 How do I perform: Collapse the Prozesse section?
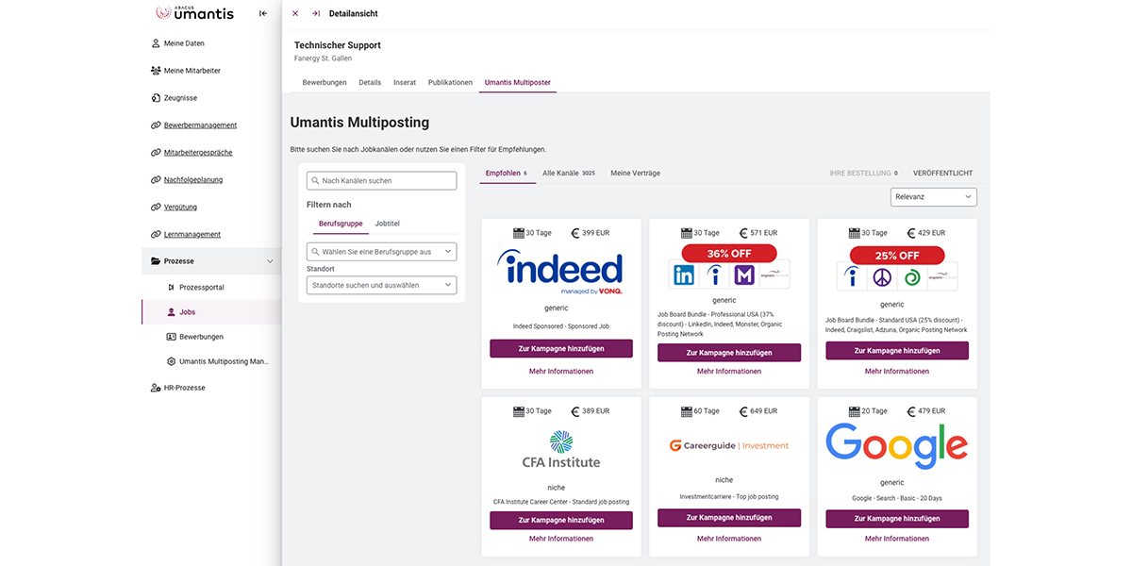click(x=269, y=260)
